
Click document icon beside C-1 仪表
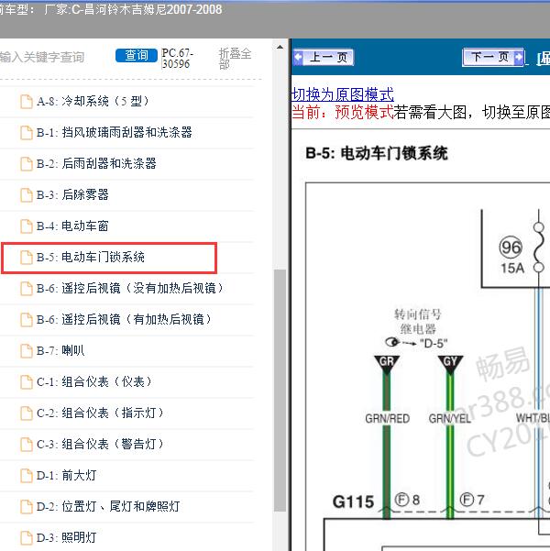(x=27, y=382)
